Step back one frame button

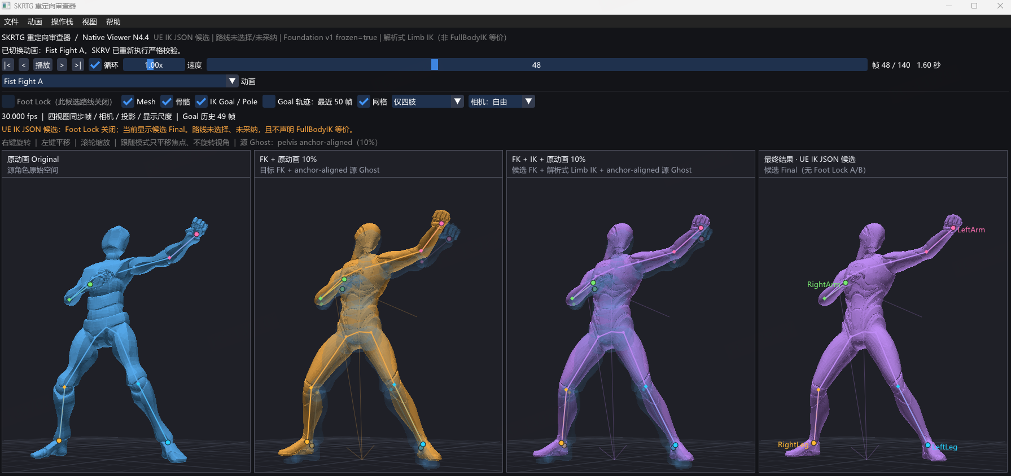[24, 65]
